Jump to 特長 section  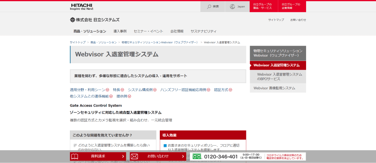(117, 90)
